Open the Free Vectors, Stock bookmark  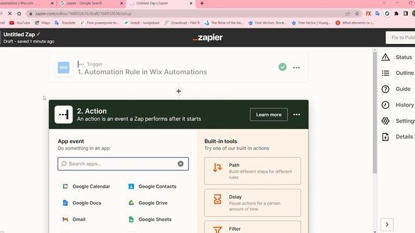[x=267, y=23]
